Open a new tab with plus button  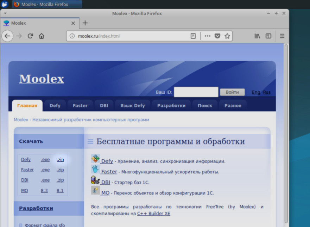[x=85, y=23]
